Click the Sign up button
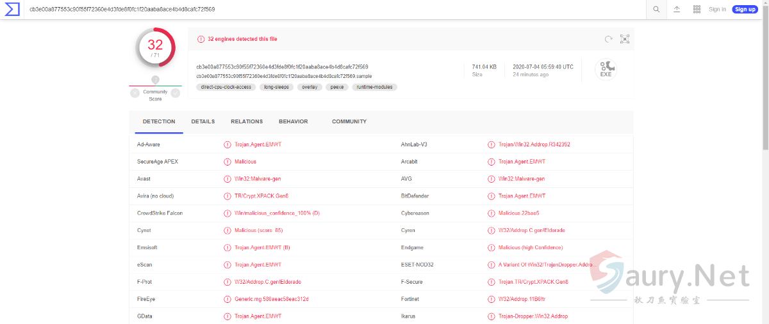 coord(745,9)
